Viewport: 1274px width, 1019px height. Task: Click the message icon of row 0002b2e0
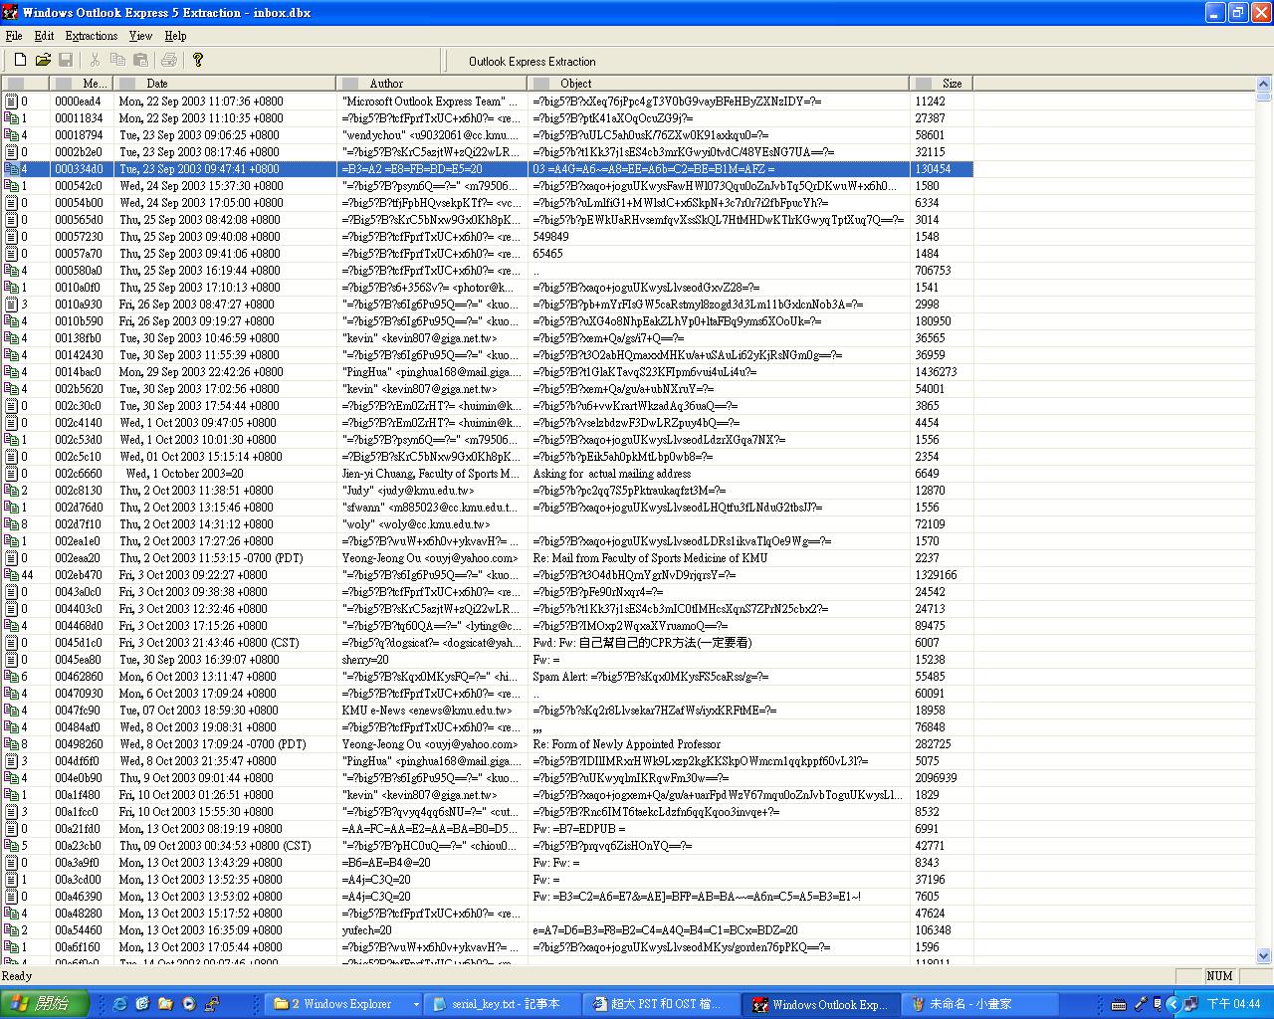point(11,152)
